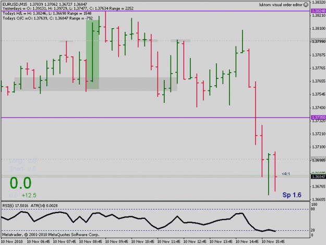
Task: Click the '10 Nov 08:45' time axis label
Action: click(91, 242)
